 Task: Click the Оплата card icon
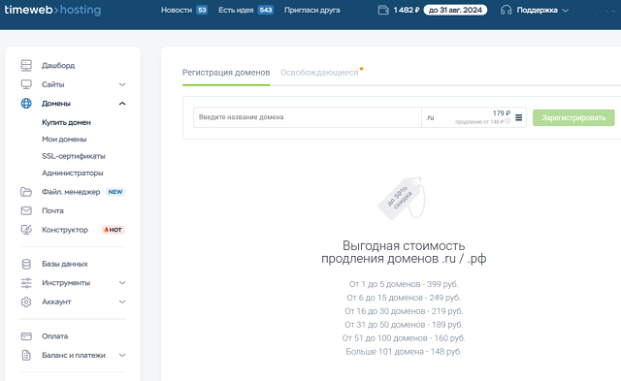[x=26, y=336]
